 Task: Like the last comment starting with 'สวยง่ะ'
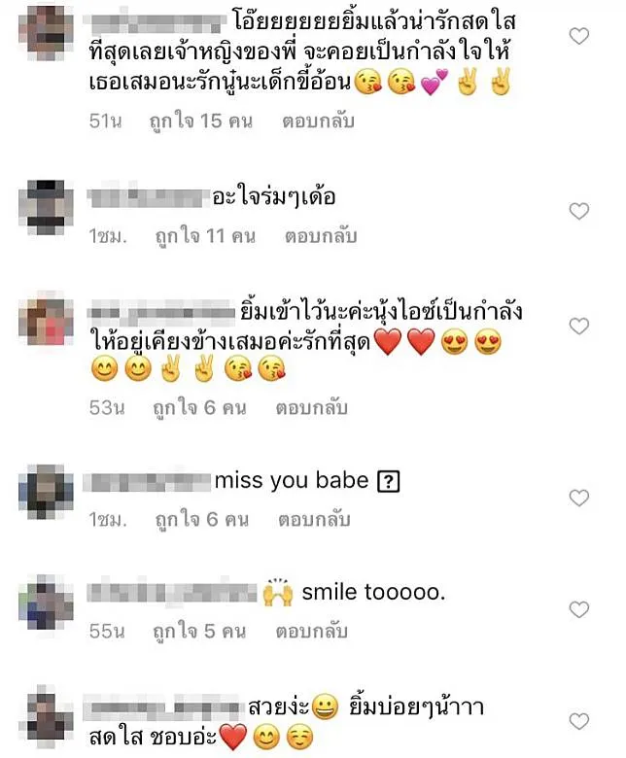[578, 721]
